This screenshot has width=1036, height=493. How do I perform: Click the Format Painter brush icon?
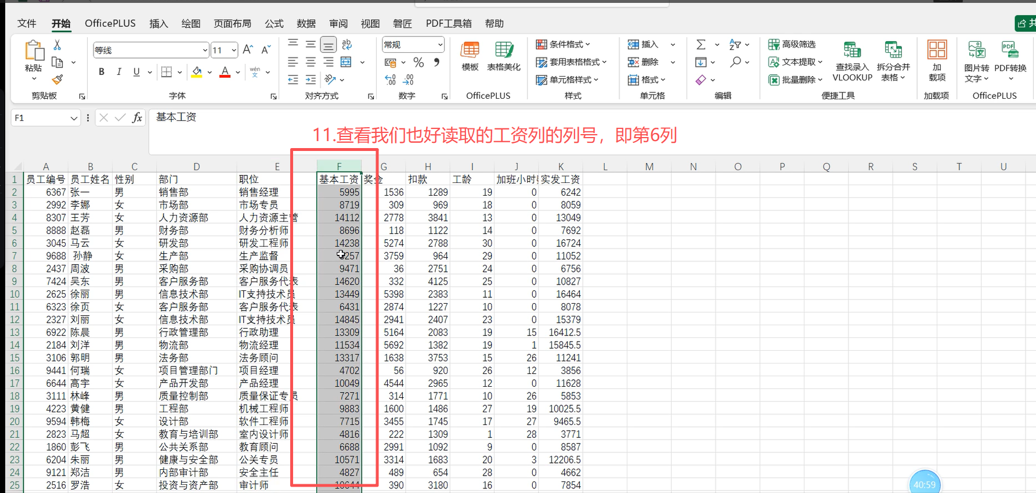(57, 80)
